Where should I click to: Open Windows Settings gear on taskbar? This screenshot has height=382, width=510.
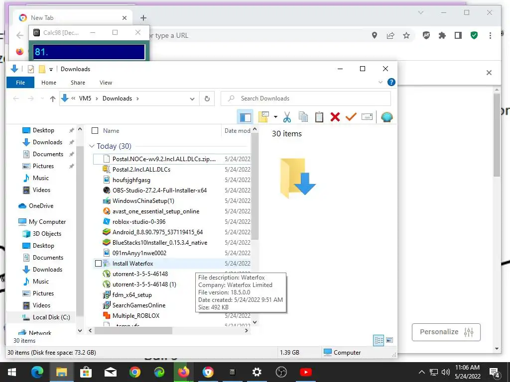(x=257, y=372)
